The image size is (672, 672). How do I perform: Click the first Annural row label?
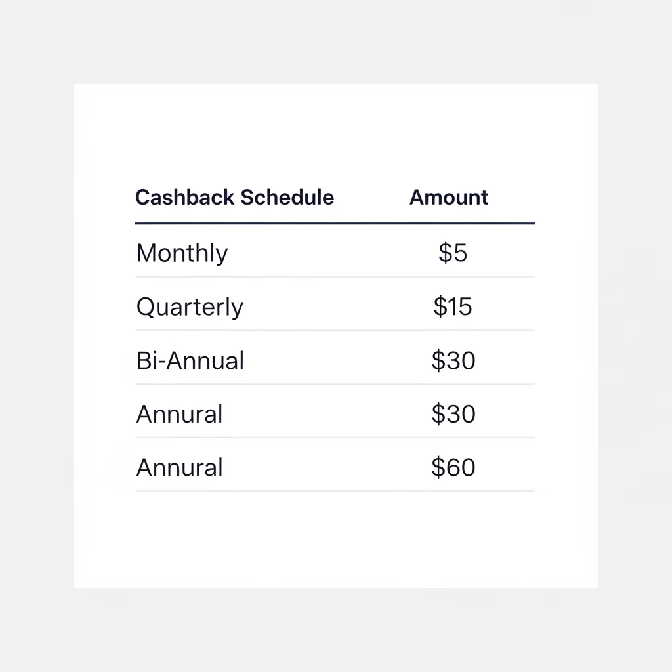[x=179, y=414]
